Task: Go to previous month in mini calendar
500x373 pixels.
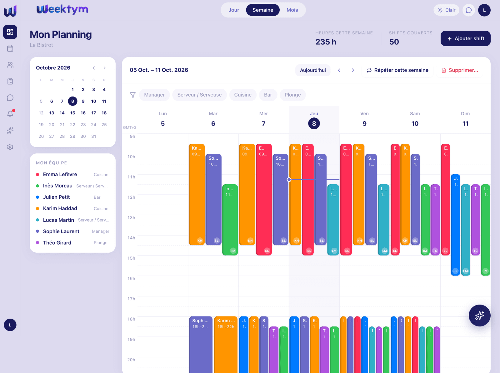Action: click(94, 68)
